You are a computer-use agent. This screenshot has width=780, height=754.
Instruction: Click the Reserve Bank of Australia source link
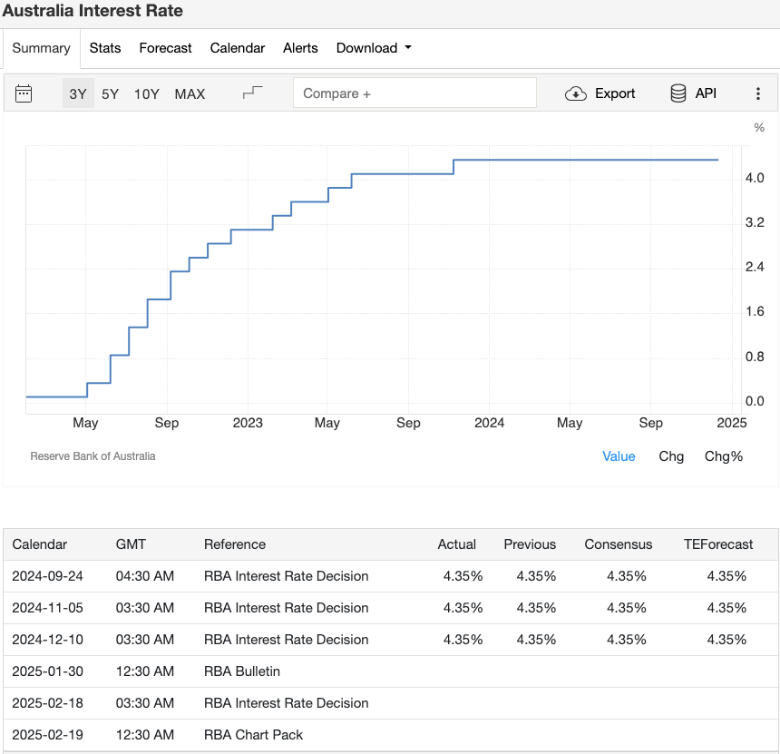click(93, 456)
